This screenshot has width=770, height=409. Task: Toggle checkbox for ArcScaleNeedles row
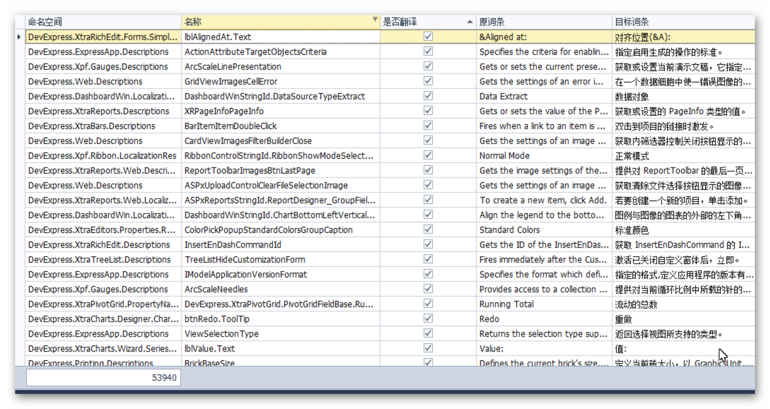click(x=428, y=289)
